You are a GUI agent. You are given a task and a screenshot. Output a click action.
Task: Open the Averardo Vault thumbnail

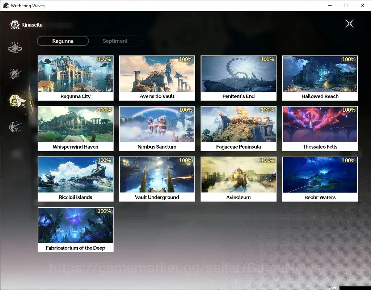pyautogui.click(x=157, y=74)
